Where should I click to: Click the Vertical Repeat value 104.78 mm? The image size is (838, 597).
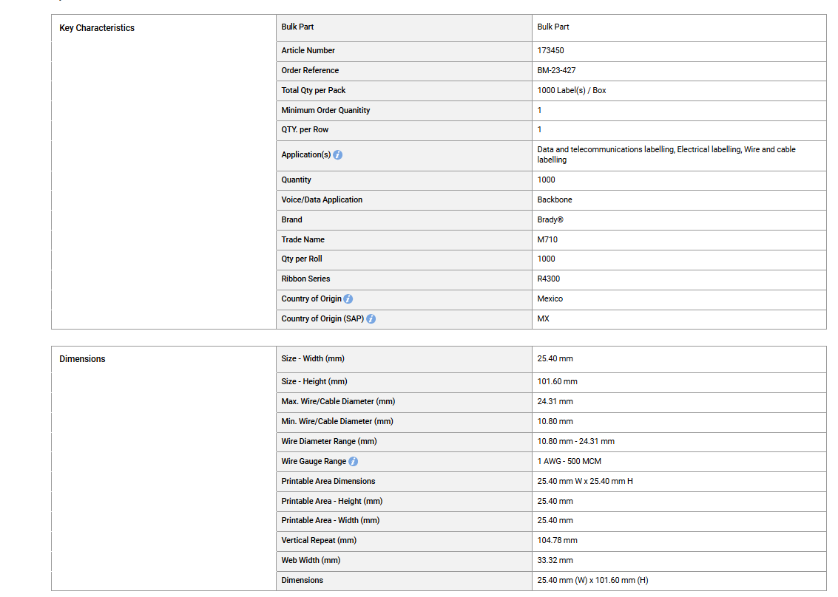(558, 540)
